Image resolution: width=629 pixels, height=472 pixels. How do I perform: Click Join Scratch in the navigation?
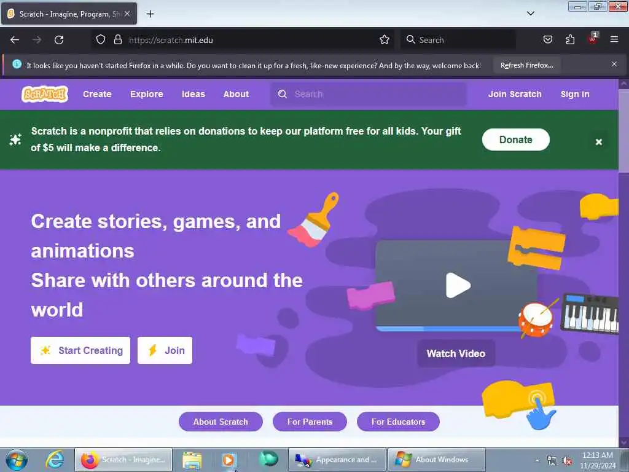515,94
